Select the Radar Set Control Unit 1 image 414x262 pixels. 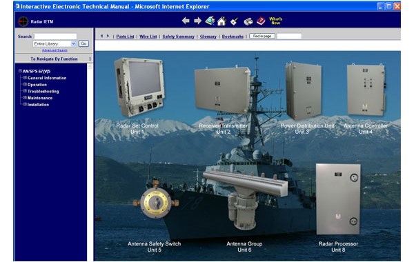(139, 87)
